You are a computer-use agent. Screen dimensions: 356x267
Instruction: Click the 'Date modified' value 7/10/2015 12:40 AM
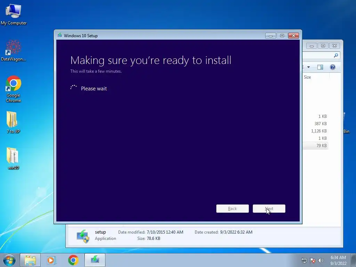tap(165, 232)
